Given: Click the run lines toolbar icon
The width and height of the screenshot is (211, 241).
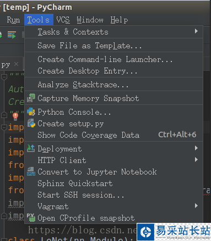Looking at the screenshot, I should [12, 35].
